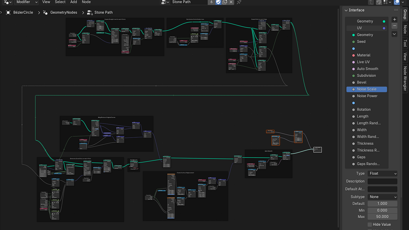Duplicate the Stone Path node group
This screenshot has width=409, height=230.
225,2
